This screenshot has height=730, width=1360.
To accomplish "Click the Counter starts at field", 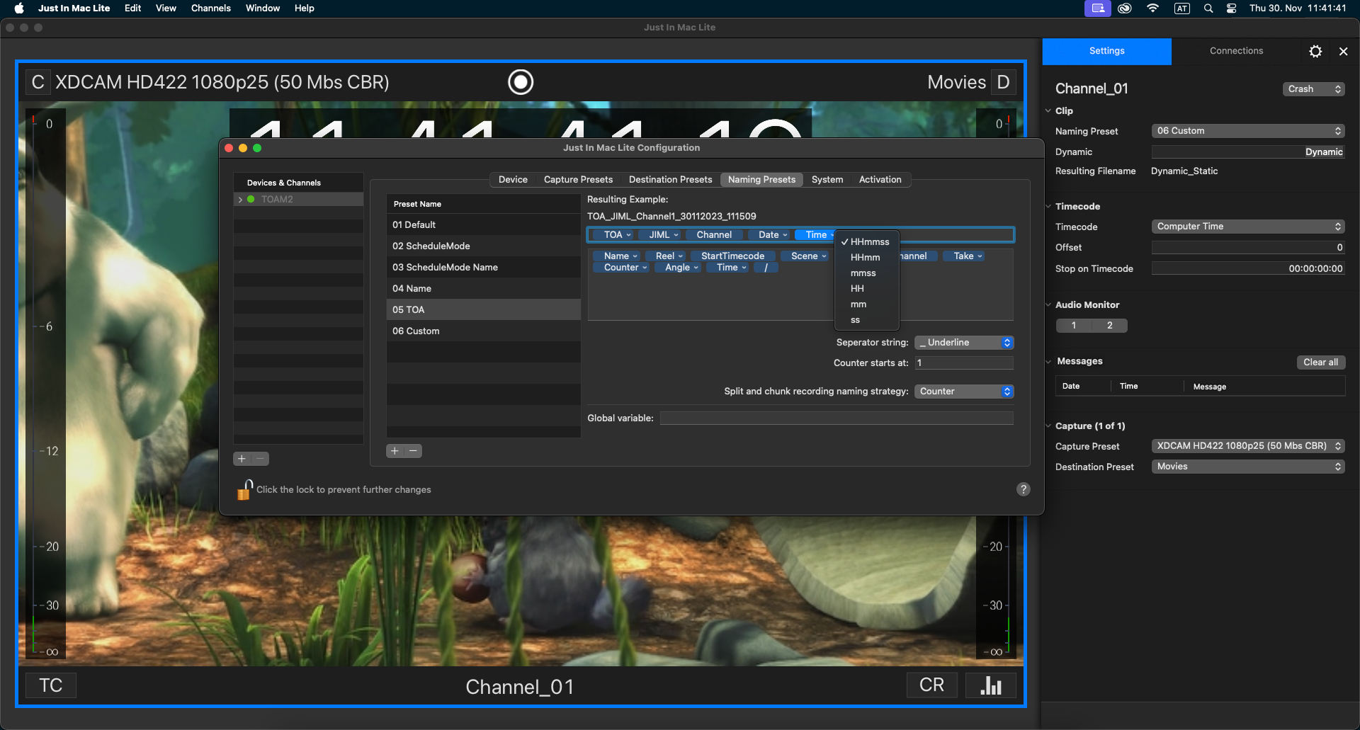I will click(964, 363).
